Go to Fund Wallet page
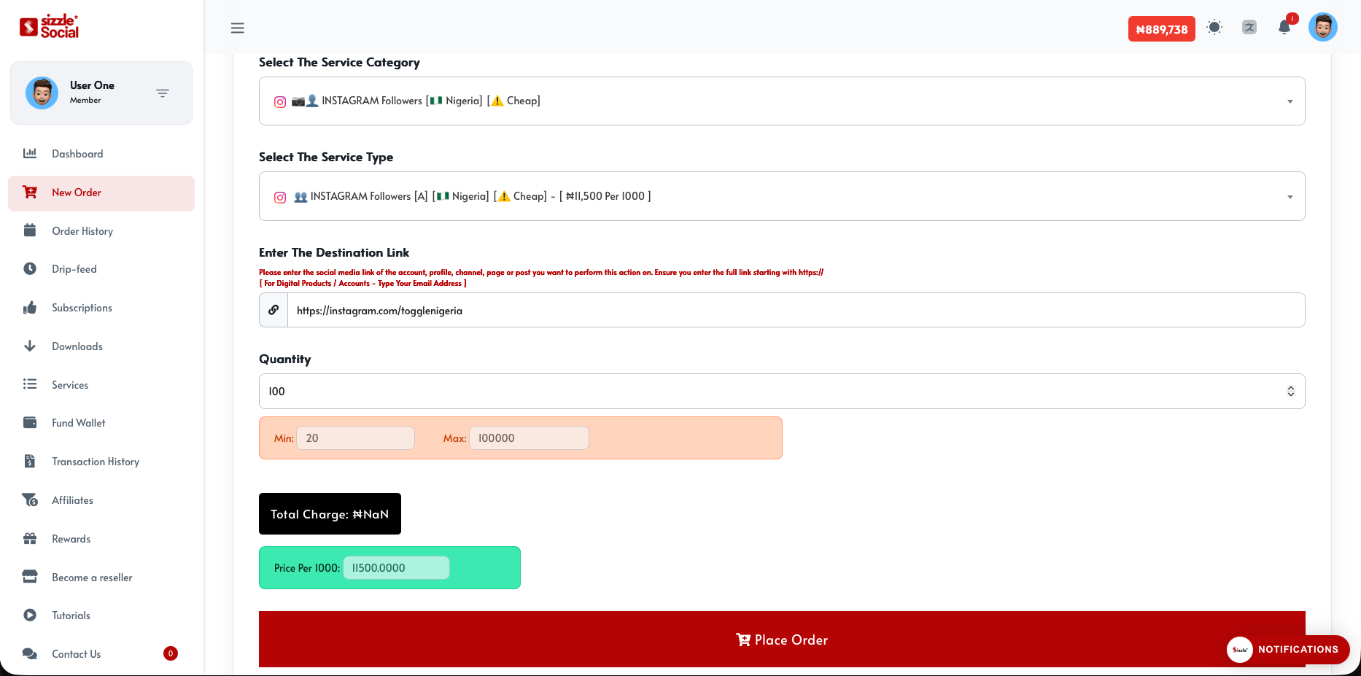Viewport: 1361px width, 676px height. click(x=78, y=423)
